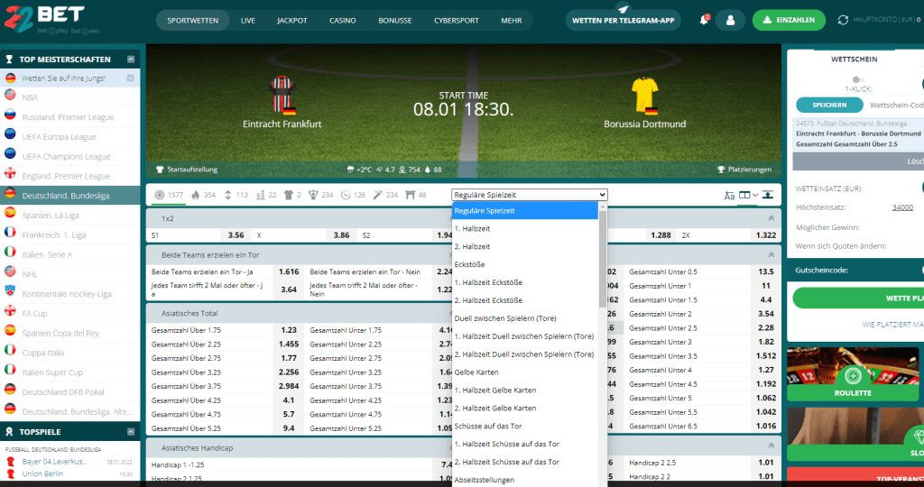Click the Germany flag next to Deutschland. Bundesliga
Image resolution: width=924 pixels, height=487 pixels.
[10, 193]
